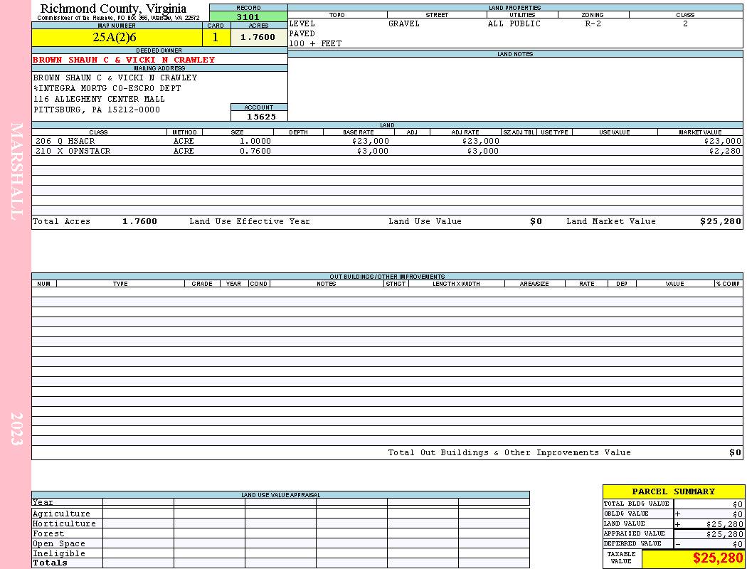
Task: Click Total Out Buildings & Other Improvements Value label
Action: click(509, 453)
